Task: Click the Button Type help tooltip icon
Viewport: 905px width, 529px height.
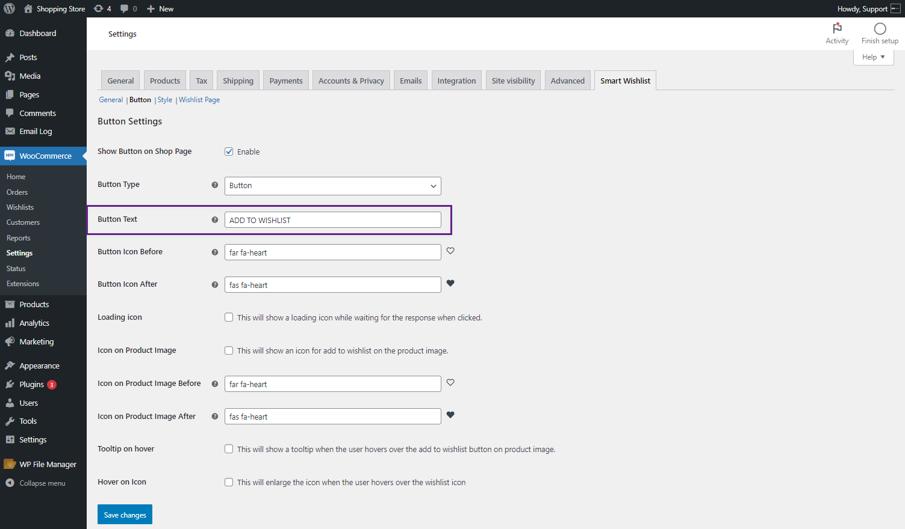Action: click(214, 185)
